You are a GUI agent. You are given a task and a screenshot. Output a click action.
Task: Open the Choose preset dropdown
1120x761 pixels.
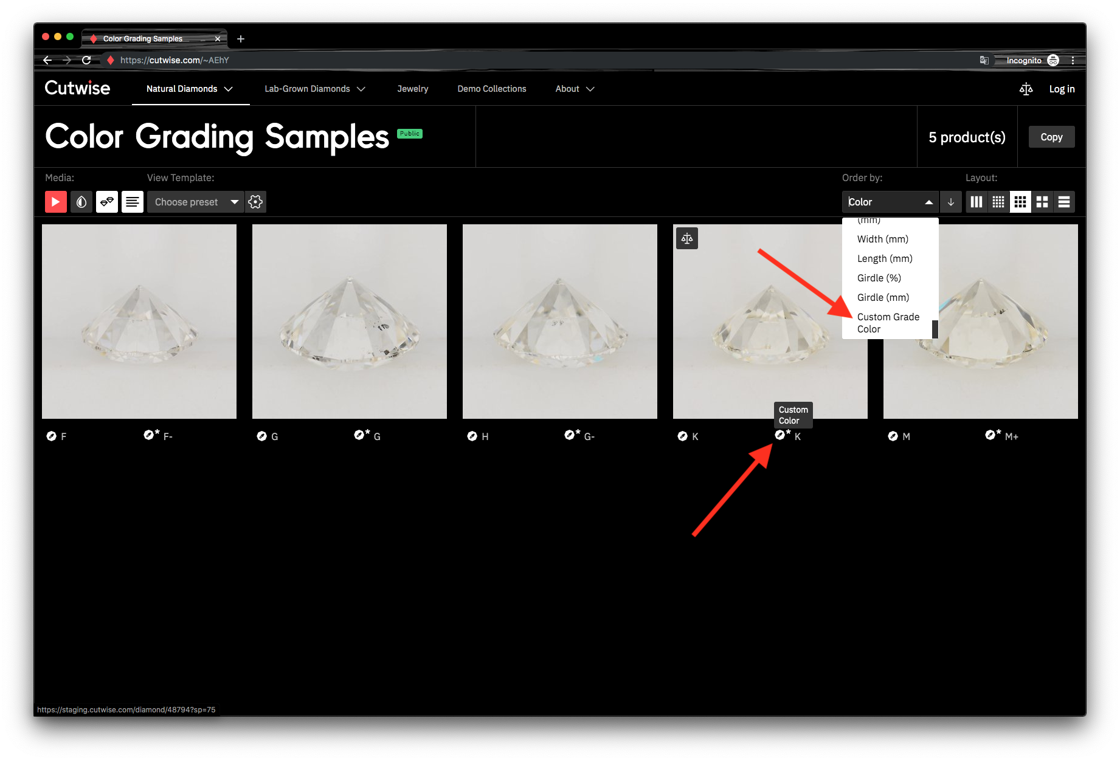click(x=195, y=202)
